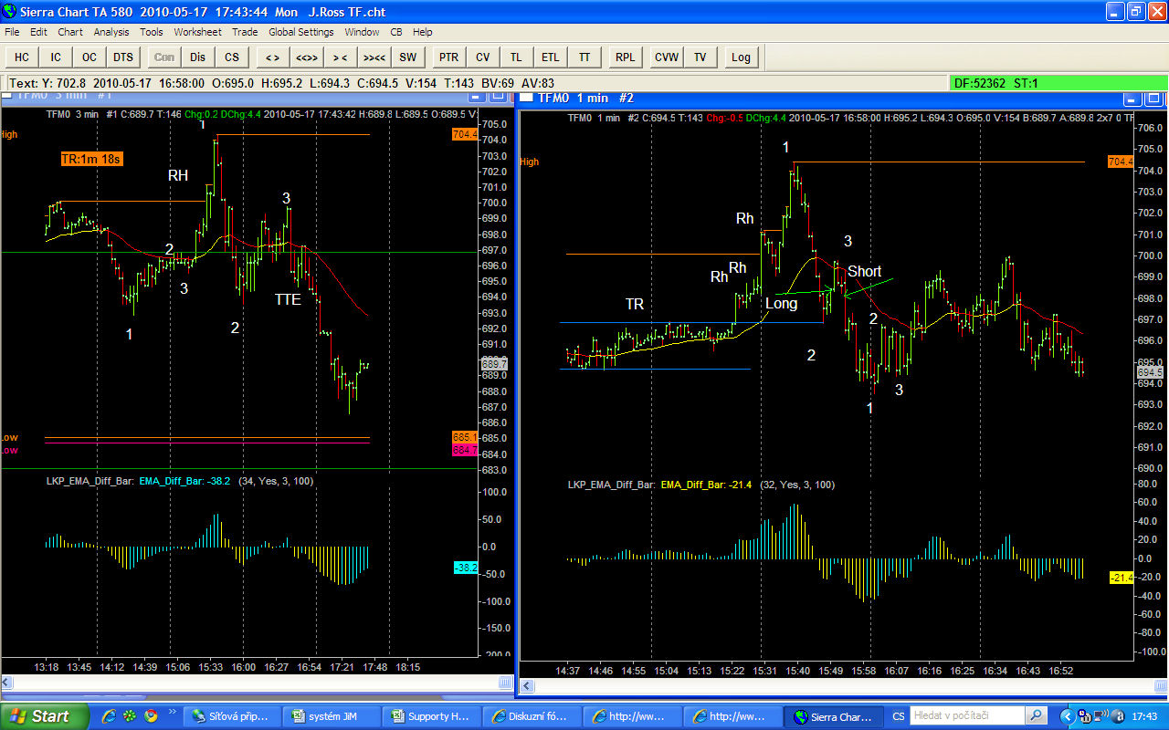Click the RPL replay button
Screen dimensions: 1169x730
(x=625, y=57)
